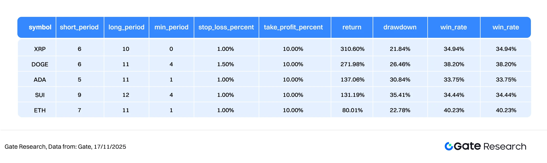Image resolution: width=547 pixels, height=163 pixels.
Task: Select the XRP symbol cell
Action: (x=40, y=49)
